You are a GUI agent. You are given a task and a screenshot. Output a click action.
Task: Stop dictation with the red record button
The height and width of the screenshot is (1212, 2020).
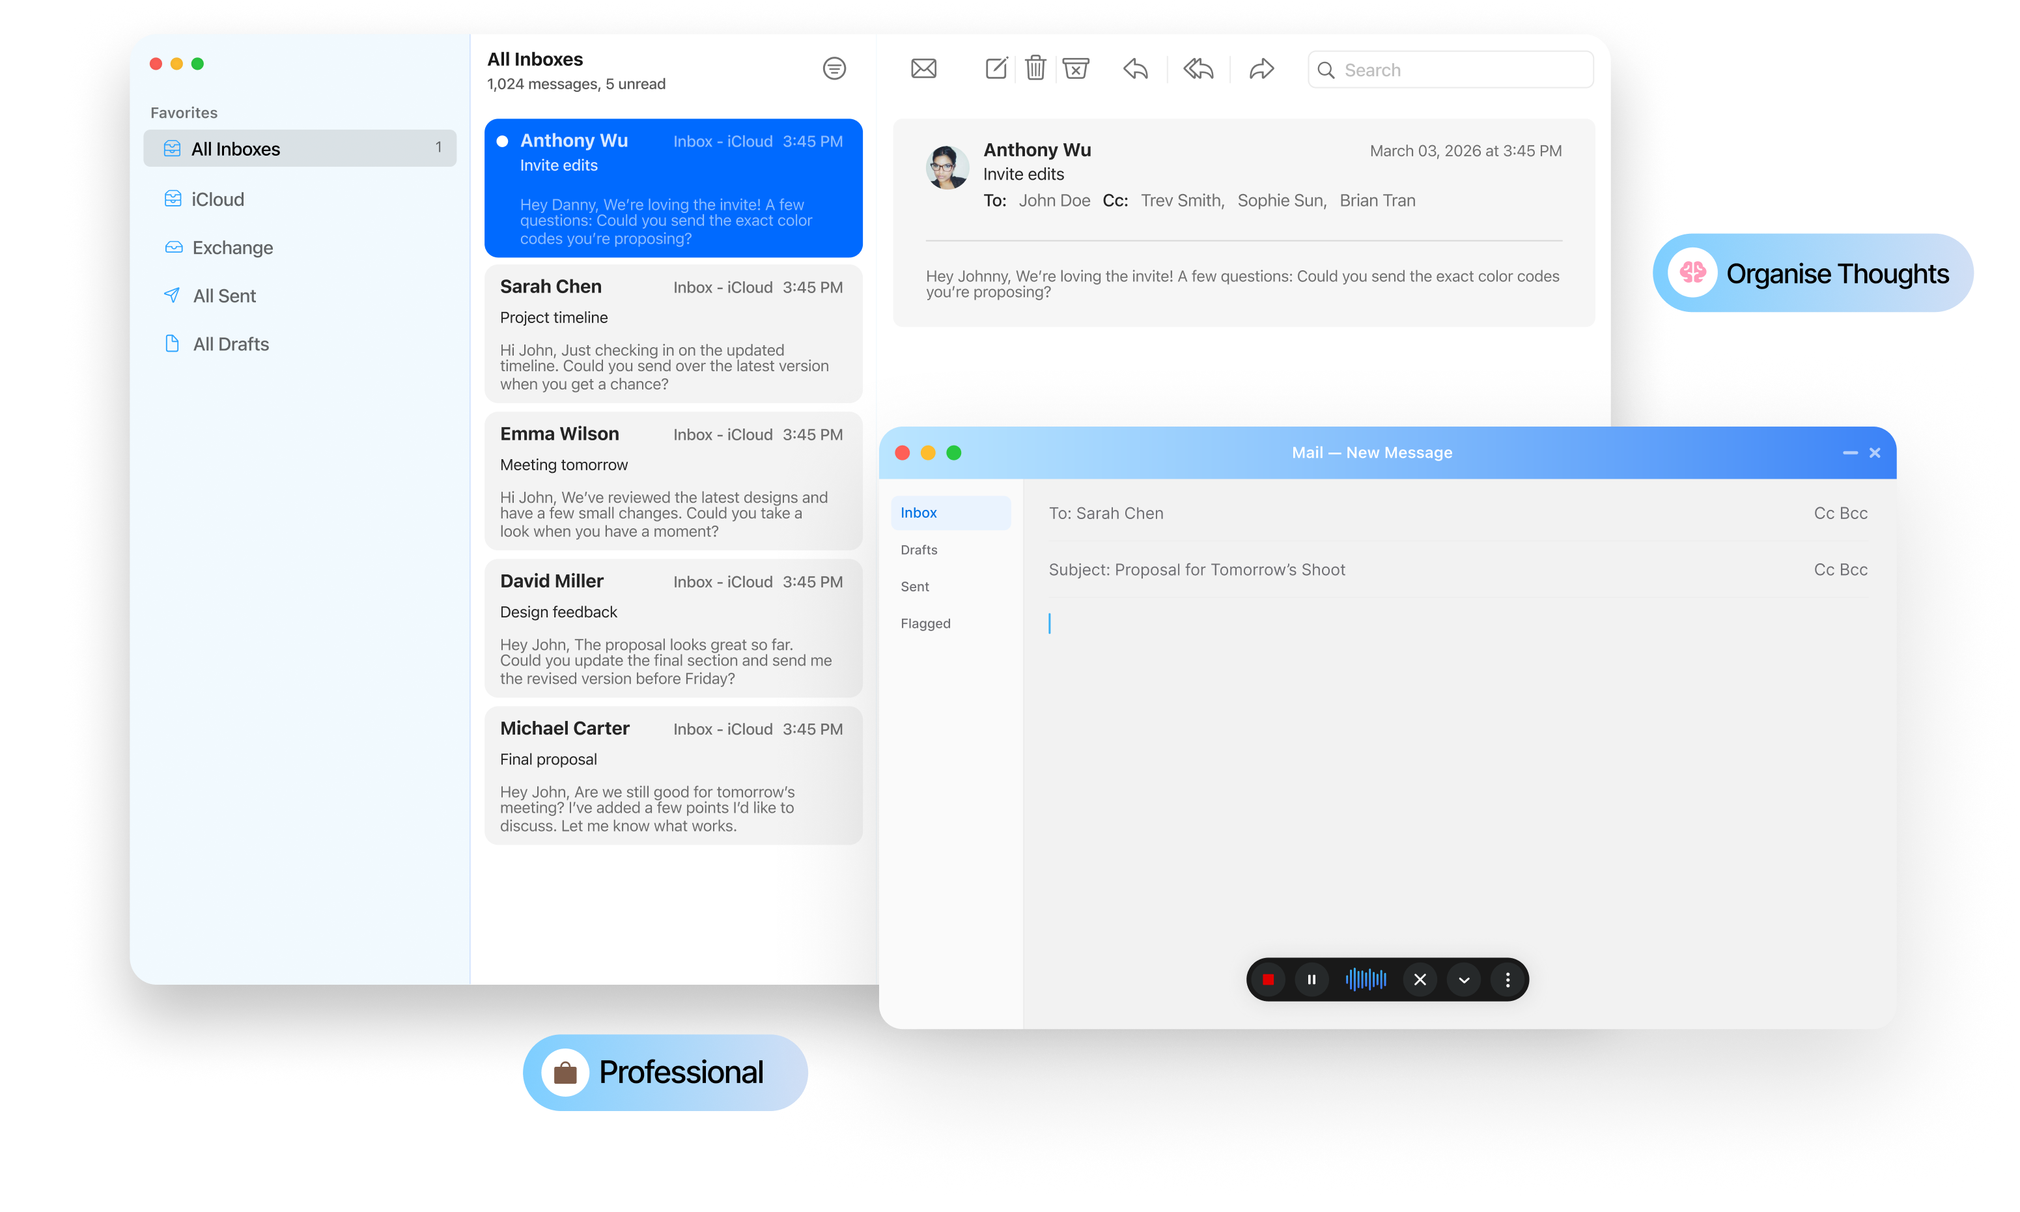[x=1268, y=979]
